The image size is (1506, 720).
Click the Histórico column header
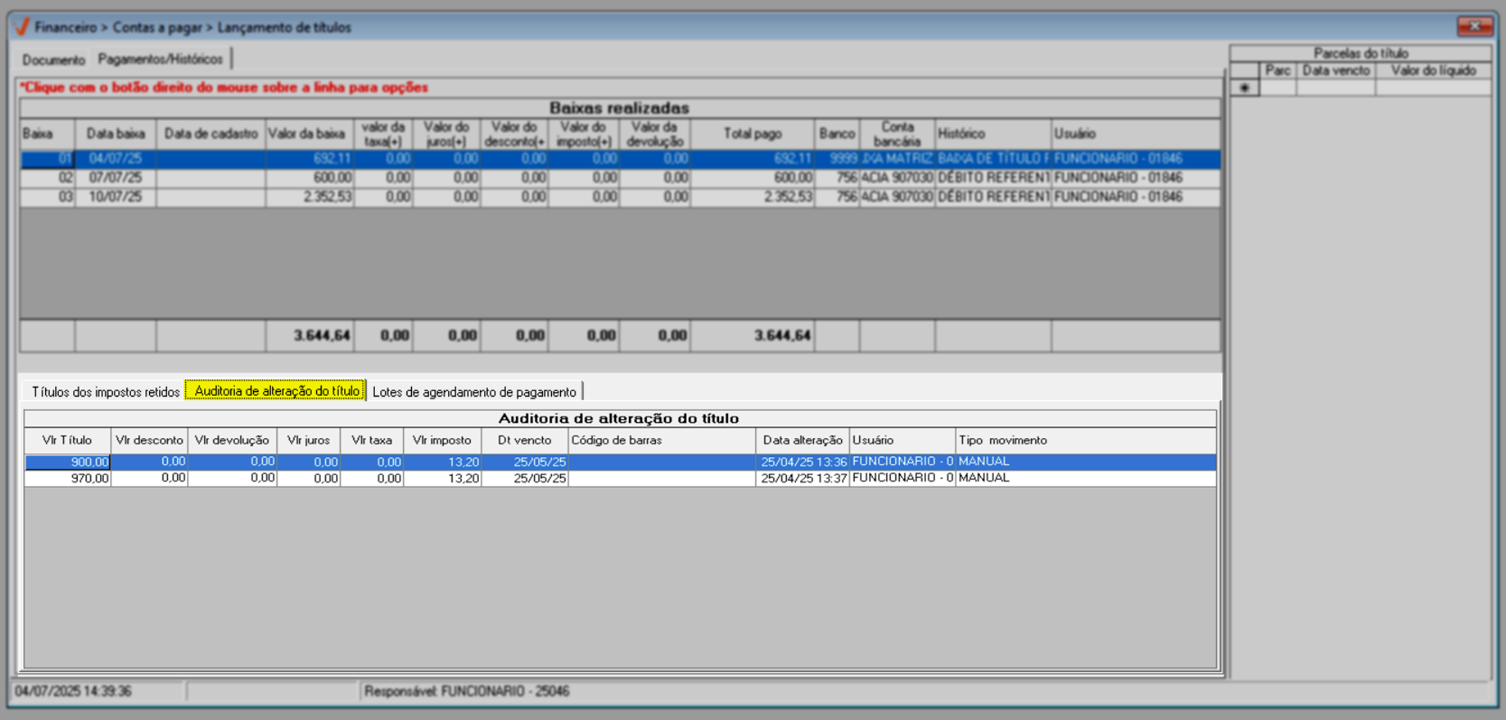click(992, 134)
